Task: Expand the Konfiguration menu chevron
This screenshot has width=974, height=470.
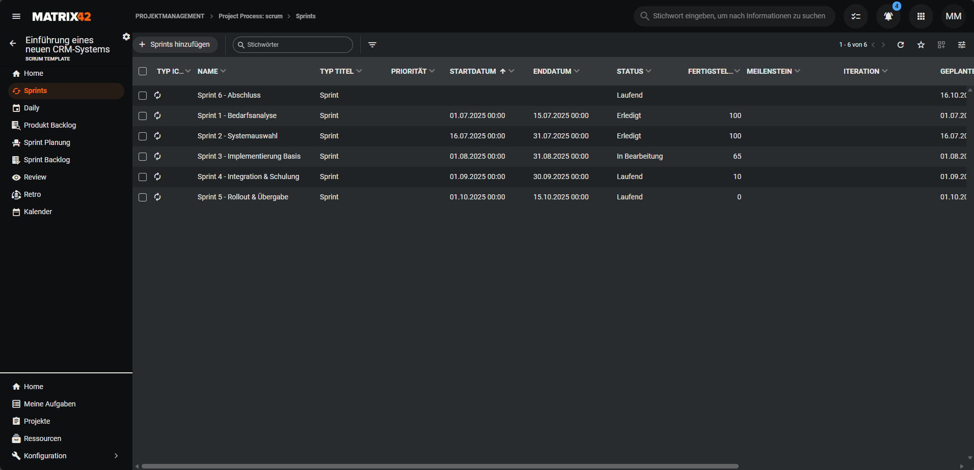Action: [x=116, y=456]
